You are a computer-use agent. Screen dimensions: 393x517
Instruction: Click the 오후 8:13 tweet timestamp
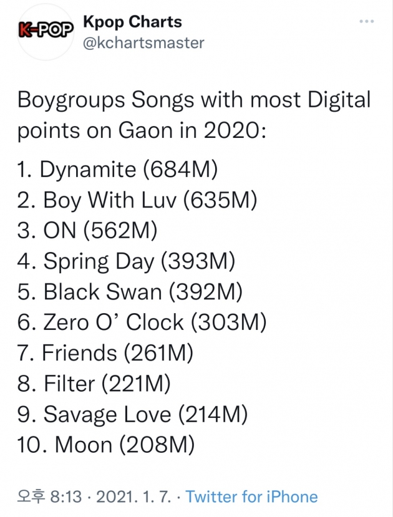[49, 497]
